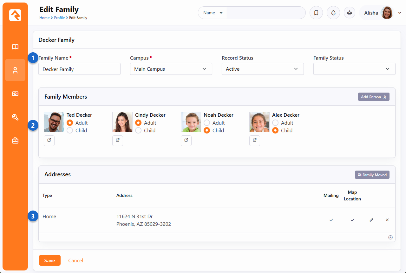Click the Family Name input field
Screen dimensions: 406x273
(x=79, y=69)
